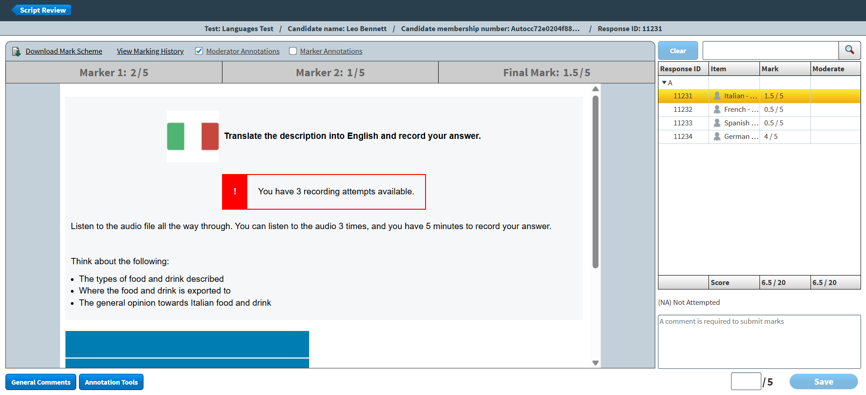Screen dimensions: 866x395
Task: Click the person icon beside Italian item
Action: 717,96
